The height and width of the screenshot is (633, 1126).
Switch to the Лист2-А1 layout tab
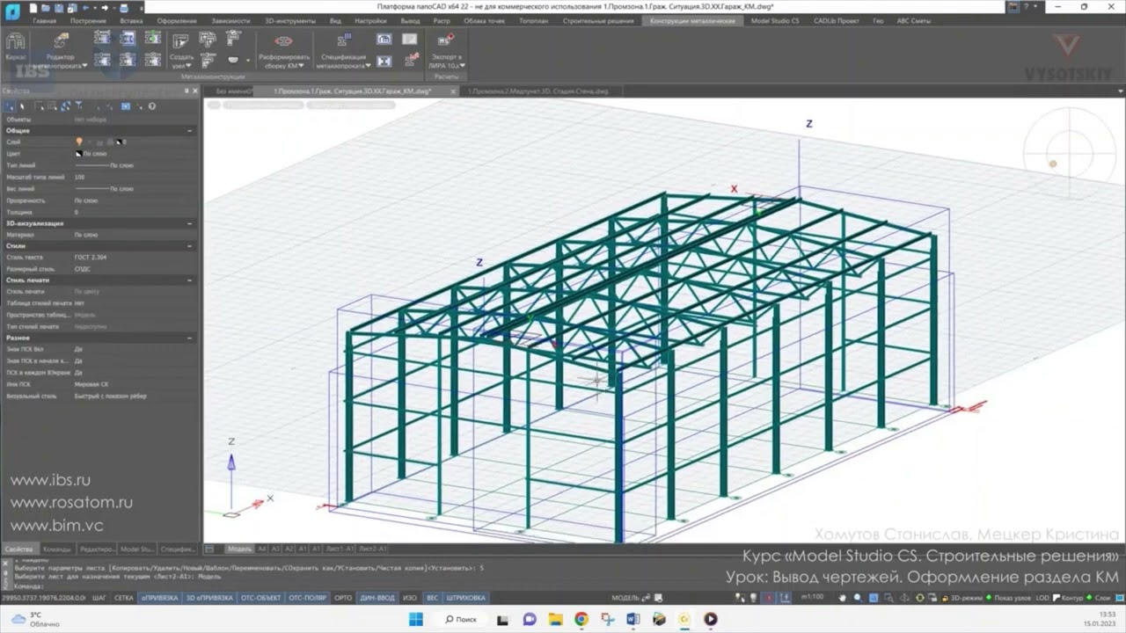[372, 549]
